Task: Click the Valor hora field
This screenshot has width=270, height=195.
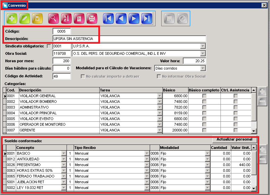Action: 194,61
